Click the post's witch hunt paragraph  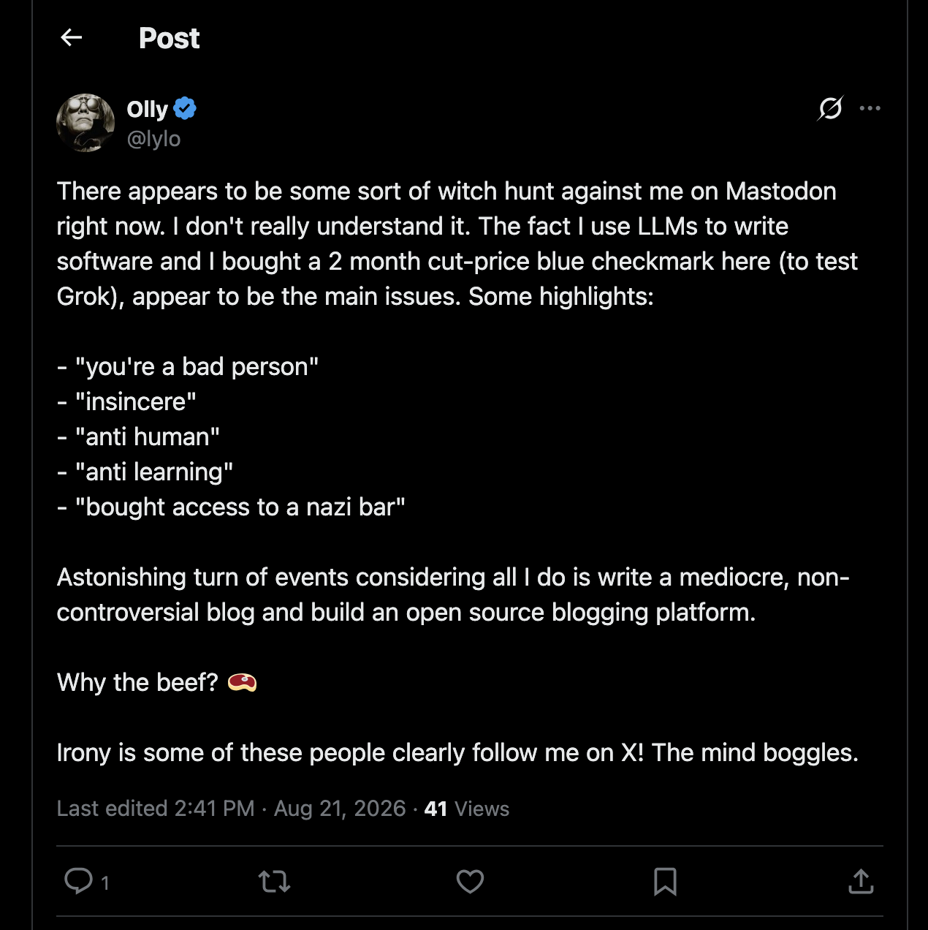(x=457, y=243)
